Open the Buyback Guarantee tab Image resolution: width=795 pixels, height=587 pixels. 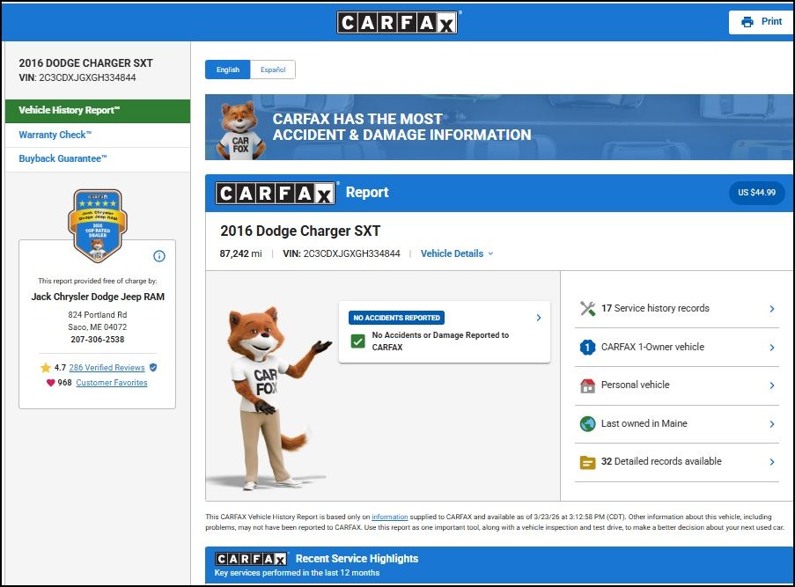click(x=63, y=159)
